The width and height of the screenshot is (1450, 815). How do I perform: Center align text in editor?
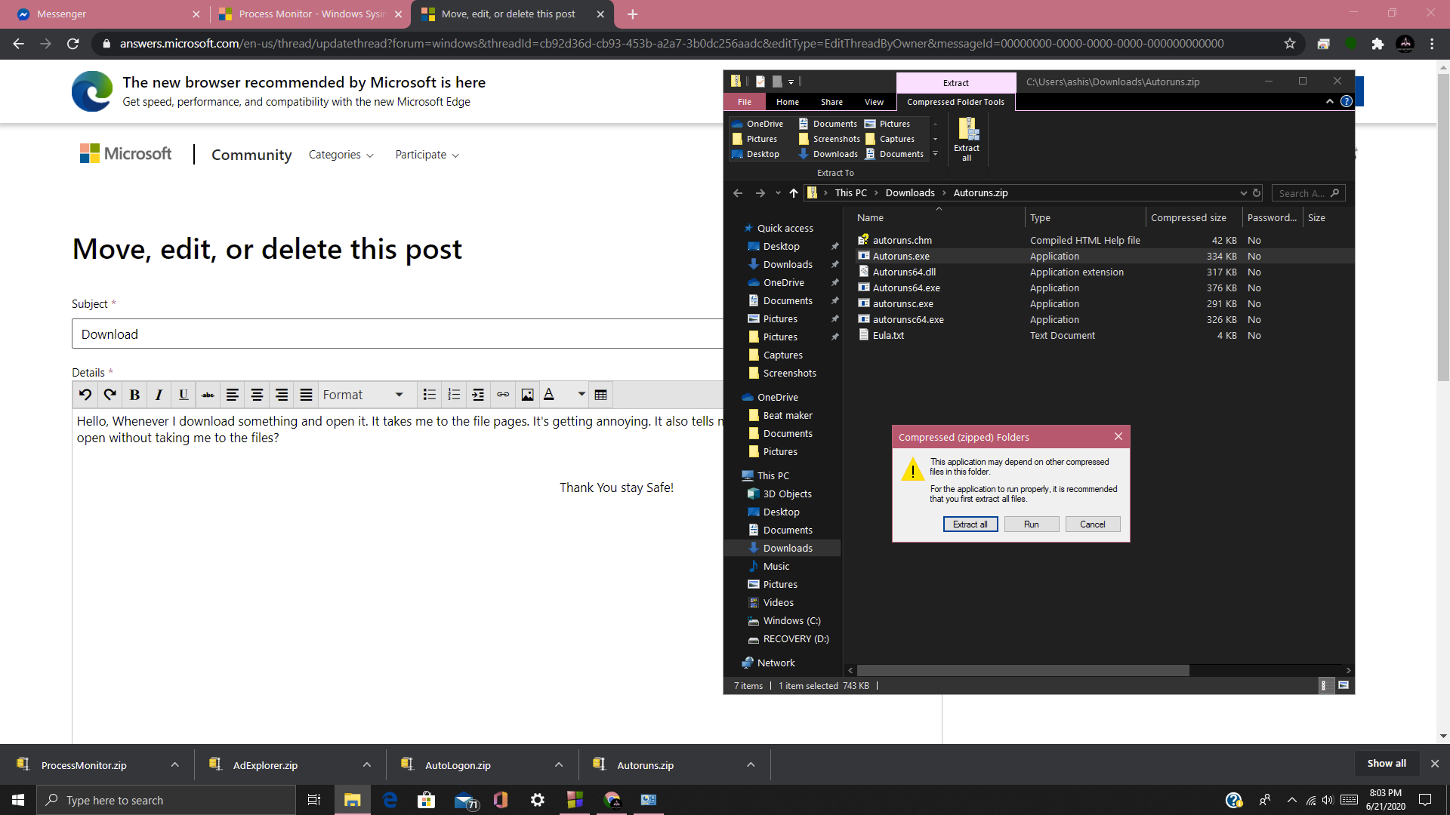coord(257,395)
